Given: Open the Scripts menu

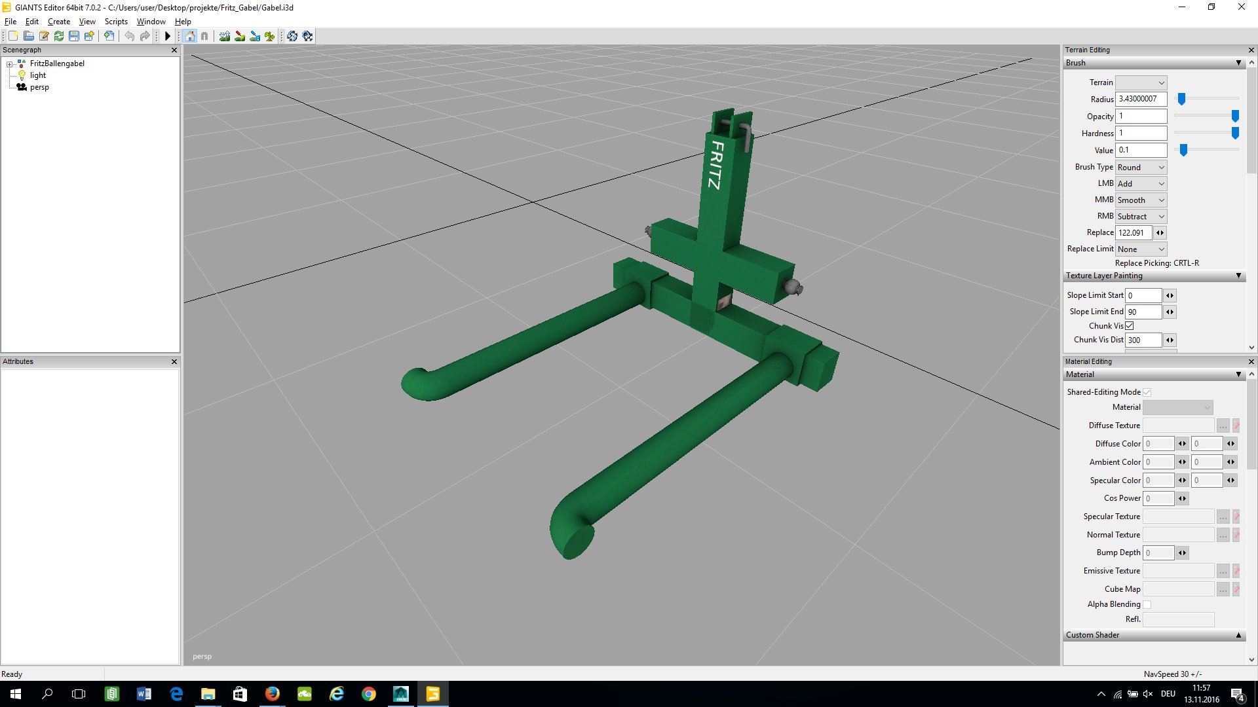Looking at the screenshot, I should (x=116, y=22).
